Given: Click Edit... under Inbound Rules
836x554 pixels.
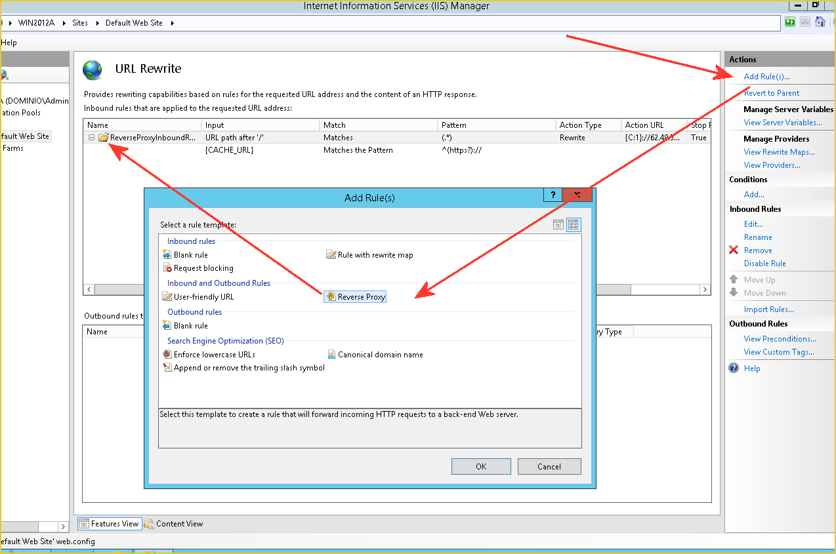Looking at the screenshot, I should pos(753,224).
